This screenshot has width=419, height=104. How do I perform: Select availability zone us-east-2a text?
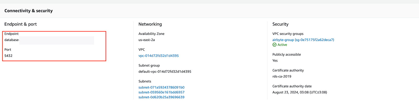tap(147, 40)
